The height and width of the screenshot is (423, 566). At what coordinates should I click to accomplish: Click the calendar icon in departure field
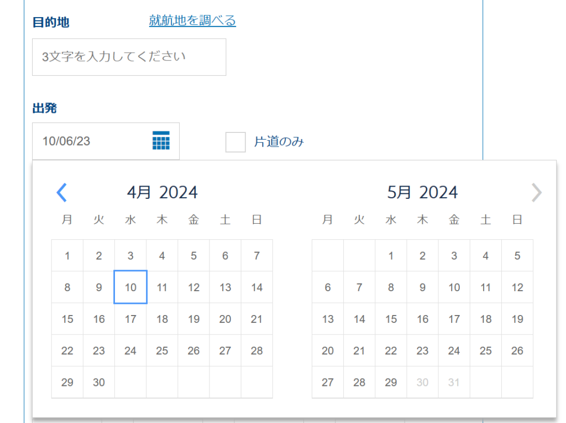pyautogui.click(x=161, y=141)
